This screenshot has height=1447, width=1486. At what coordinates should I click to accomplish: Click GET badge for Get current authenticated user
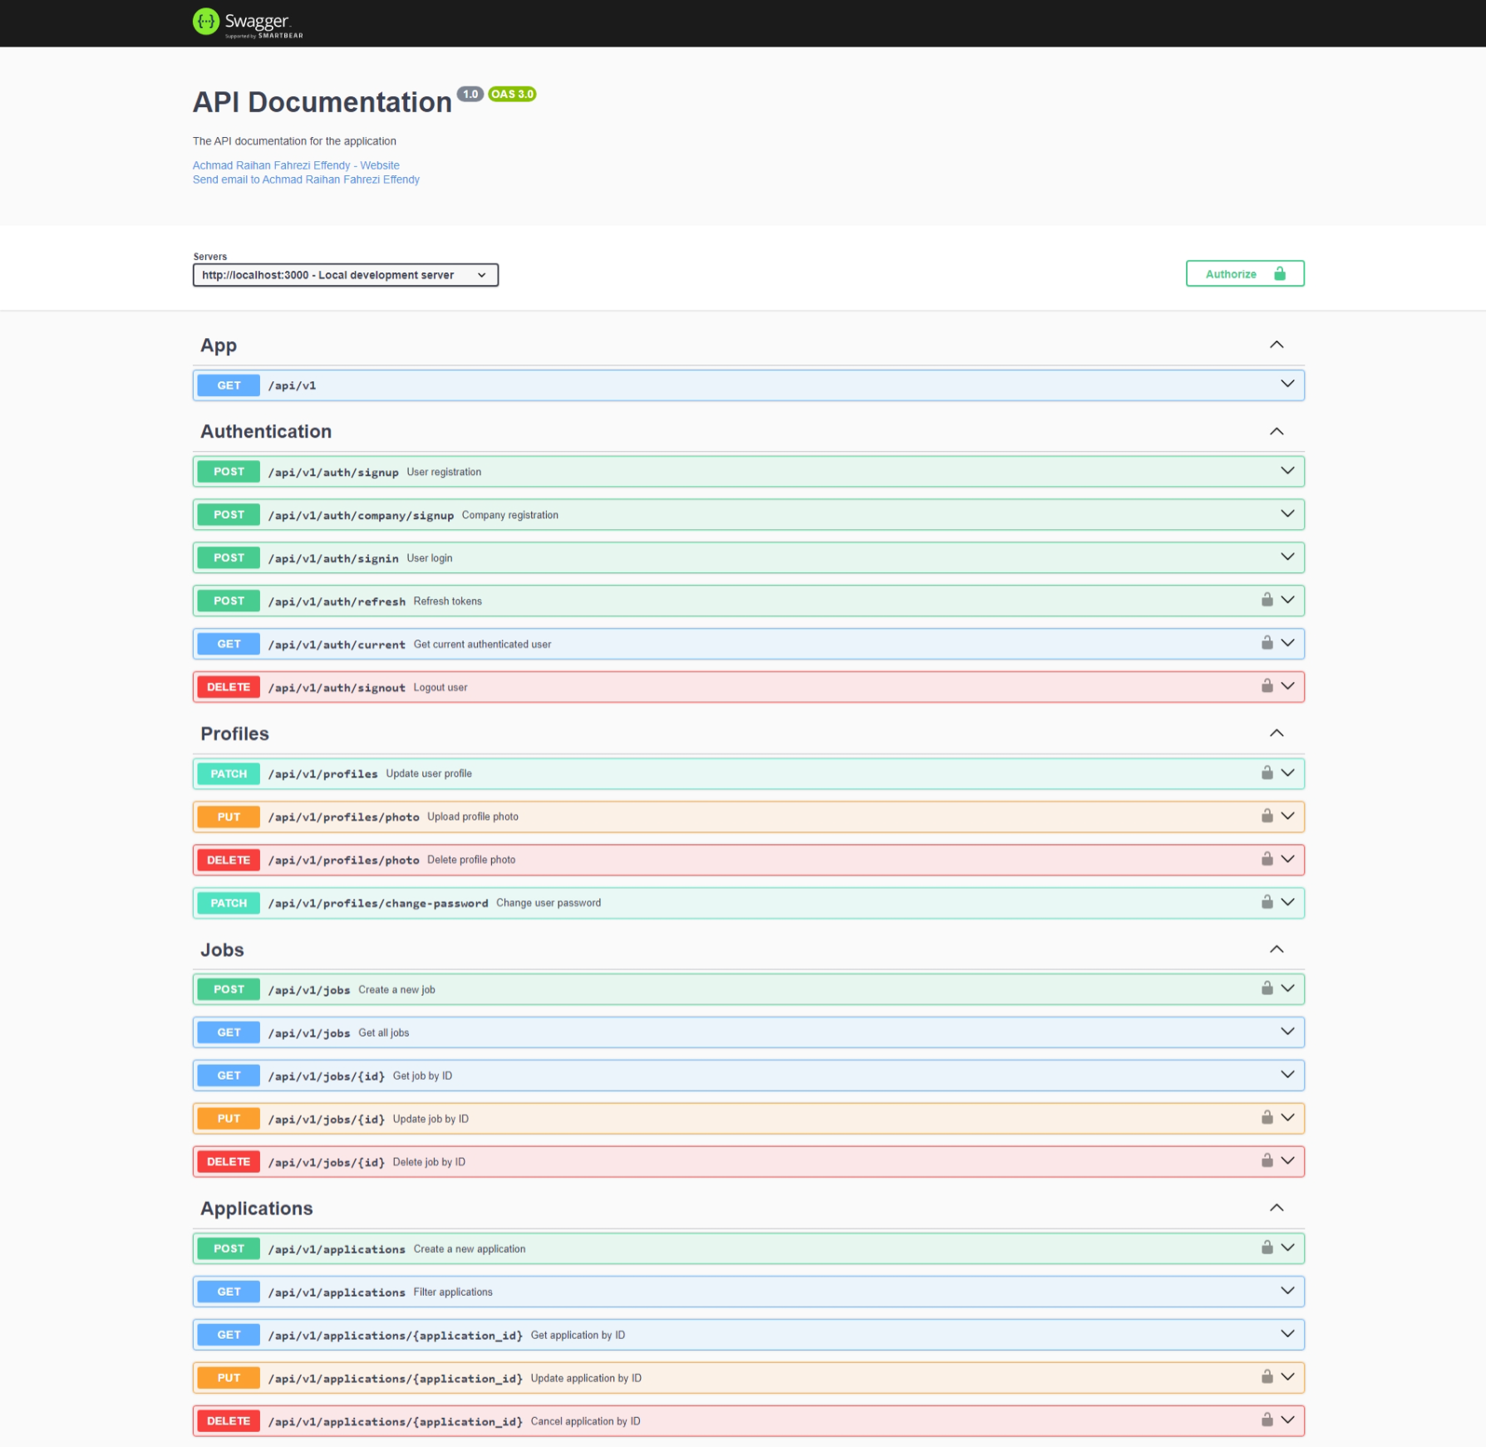(x=229, y=645)
